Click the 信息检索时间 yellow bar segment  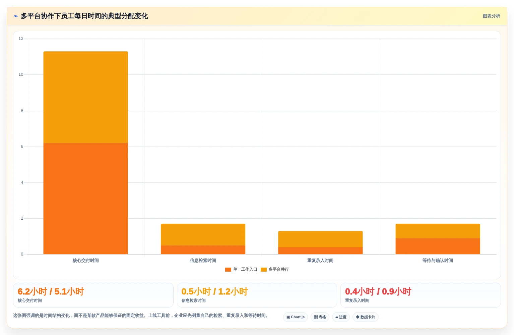pos(203,234)
